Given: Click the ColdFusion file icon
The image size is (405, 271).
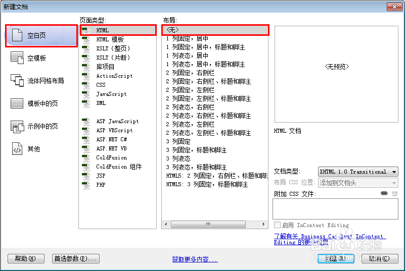Looking at the screenshot, I should point(86,157).
